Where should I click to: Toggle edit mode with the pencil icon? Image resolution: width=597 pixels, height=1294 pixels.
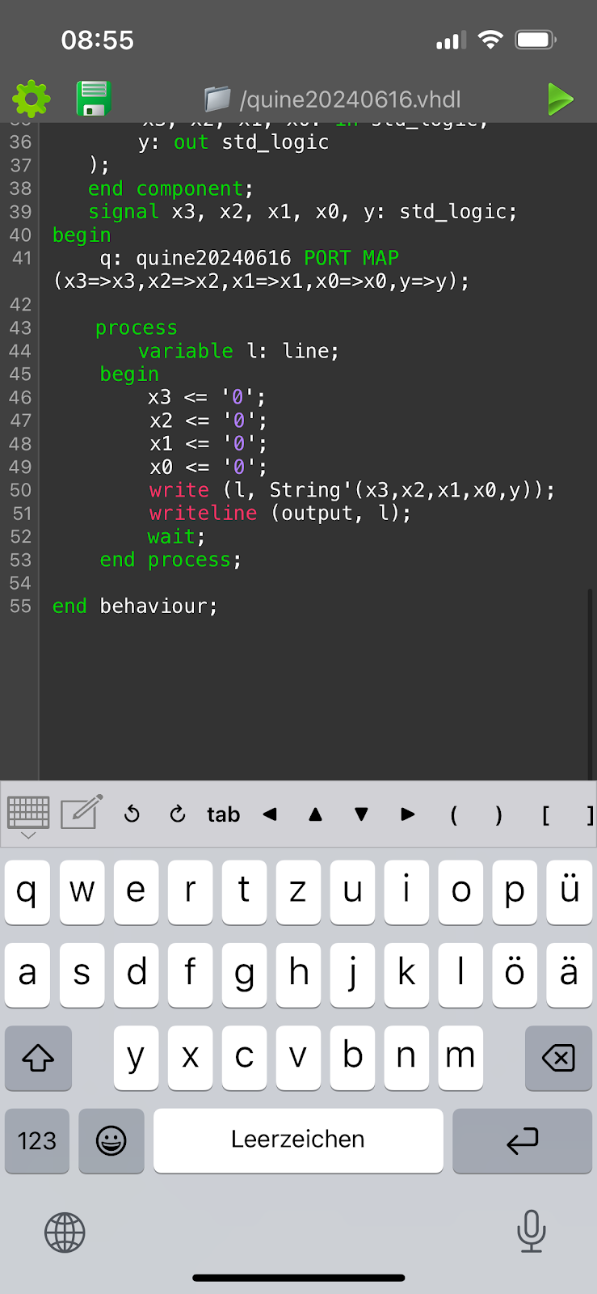pos(82,813)
